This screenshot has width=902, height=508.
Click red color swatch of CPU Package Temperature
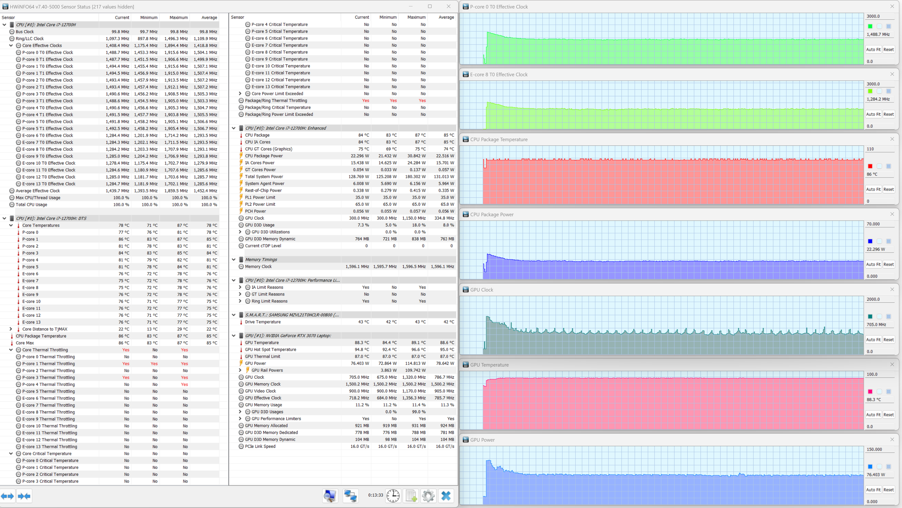tap(870, 166)
